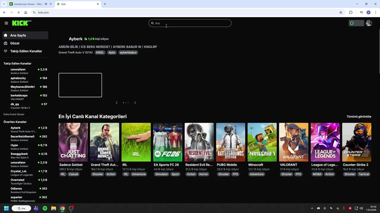View site information icon in address bar
Image resolution: width=380 pixels, height=213 pixels.
pos(34,12)
